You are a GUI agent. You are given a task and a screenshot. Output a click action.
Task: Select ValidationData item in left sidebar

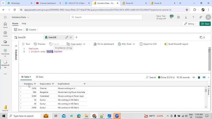5,64
